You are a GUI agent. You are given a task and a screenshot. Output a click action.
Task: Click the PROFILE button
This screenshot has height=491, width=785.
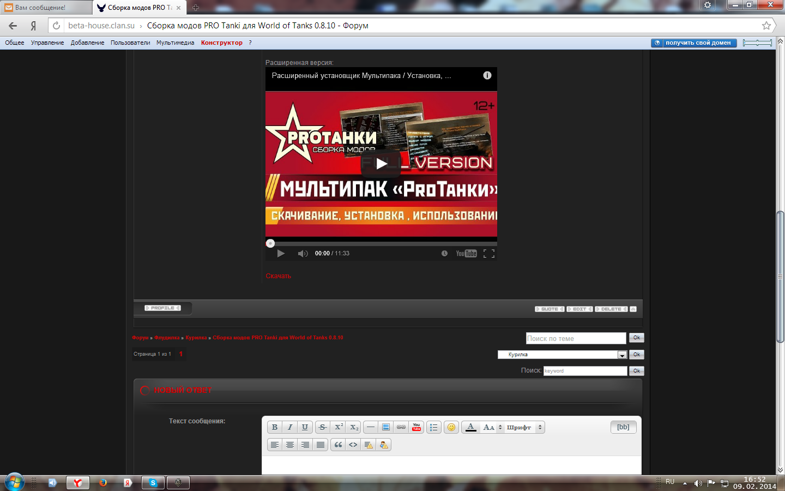click(x=162, y=308)
